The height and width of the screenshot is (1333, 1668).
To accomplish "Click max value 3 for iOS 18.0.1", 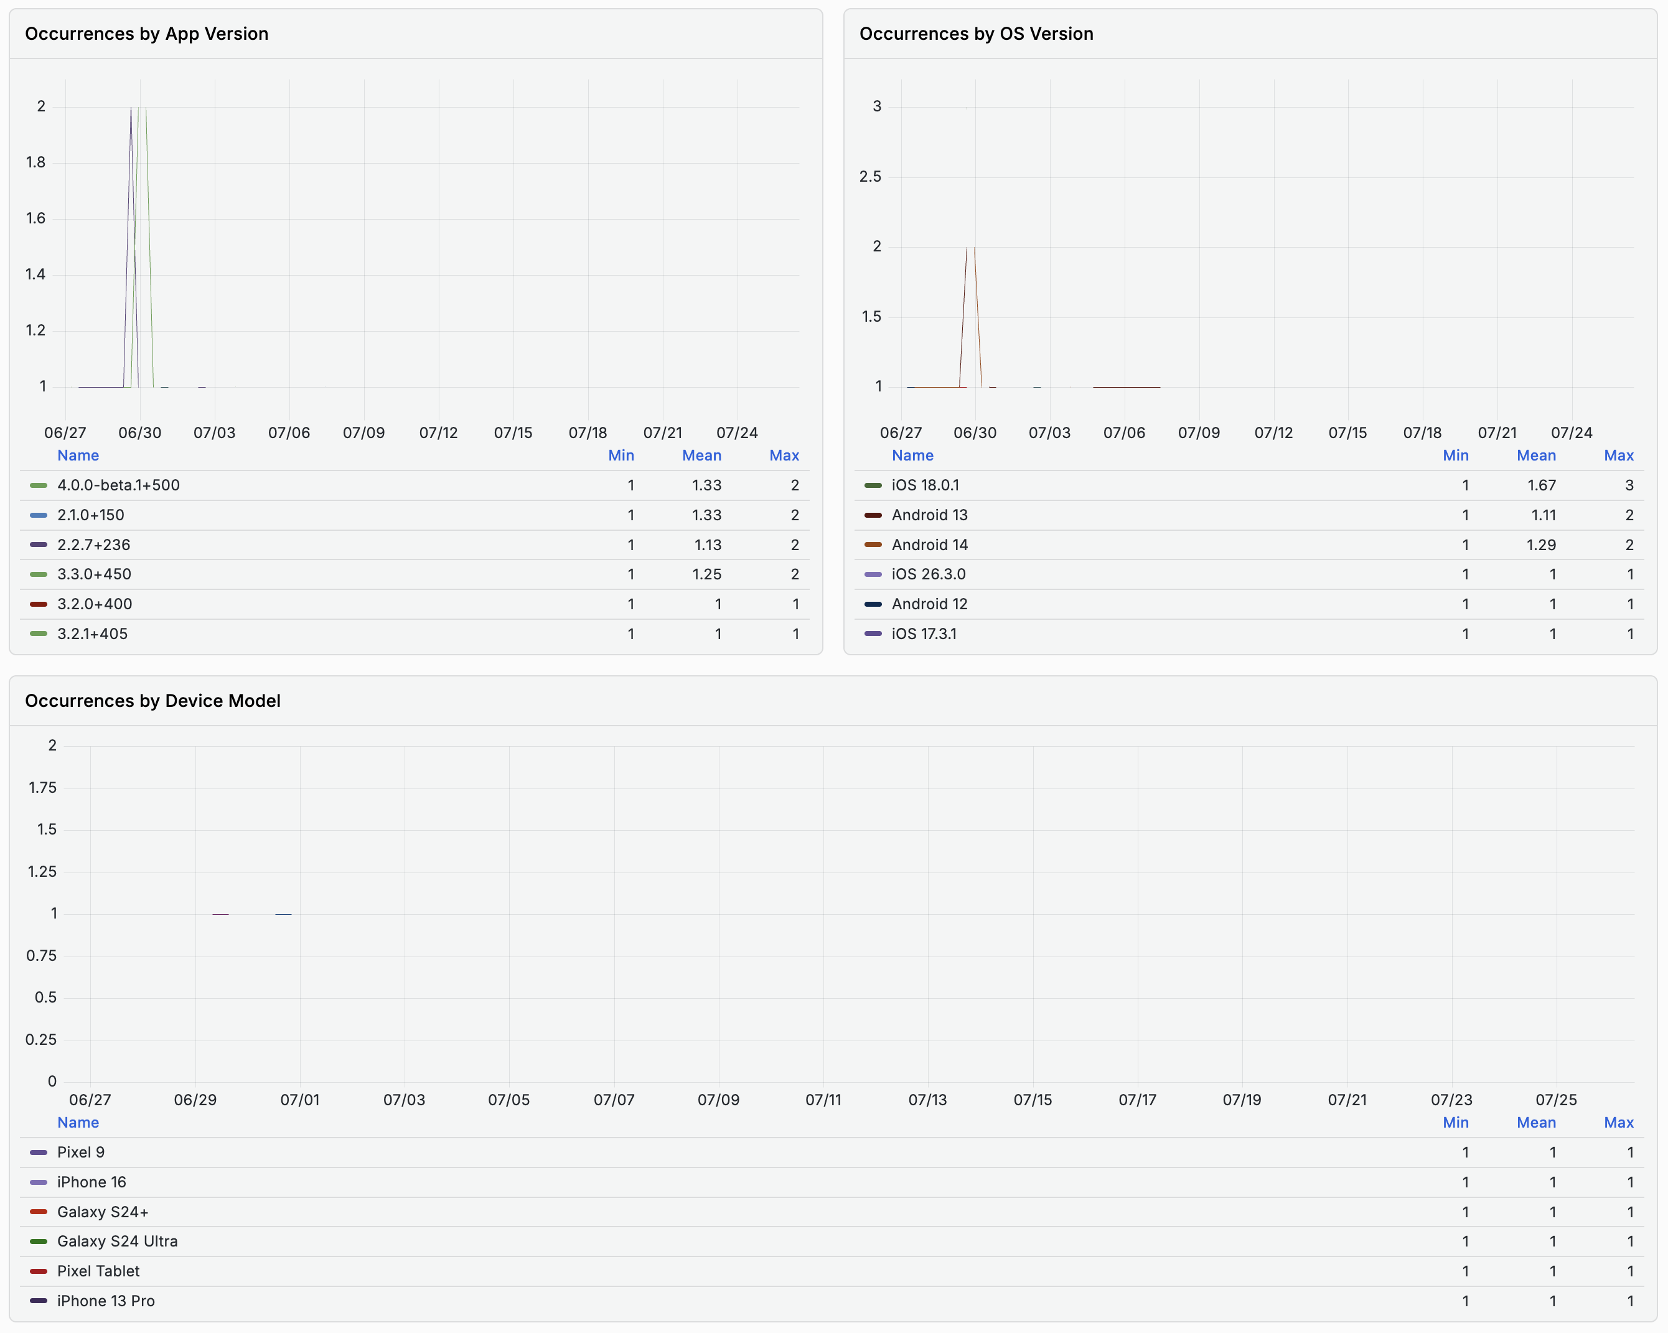I will pyautogui.click(x=1629, y=485).
